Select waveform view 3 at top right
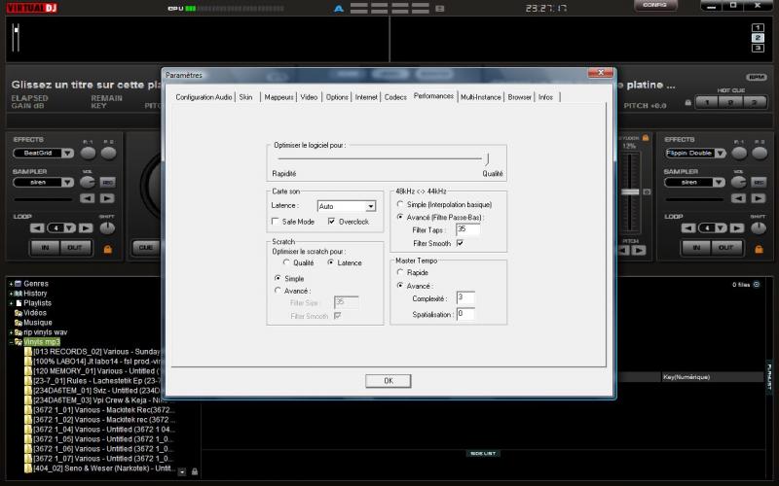779x486 pixels. tap(758, 48)
